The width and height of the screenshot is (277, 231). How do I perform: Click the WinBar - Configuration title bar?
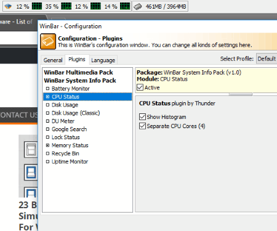coord(158,26)
